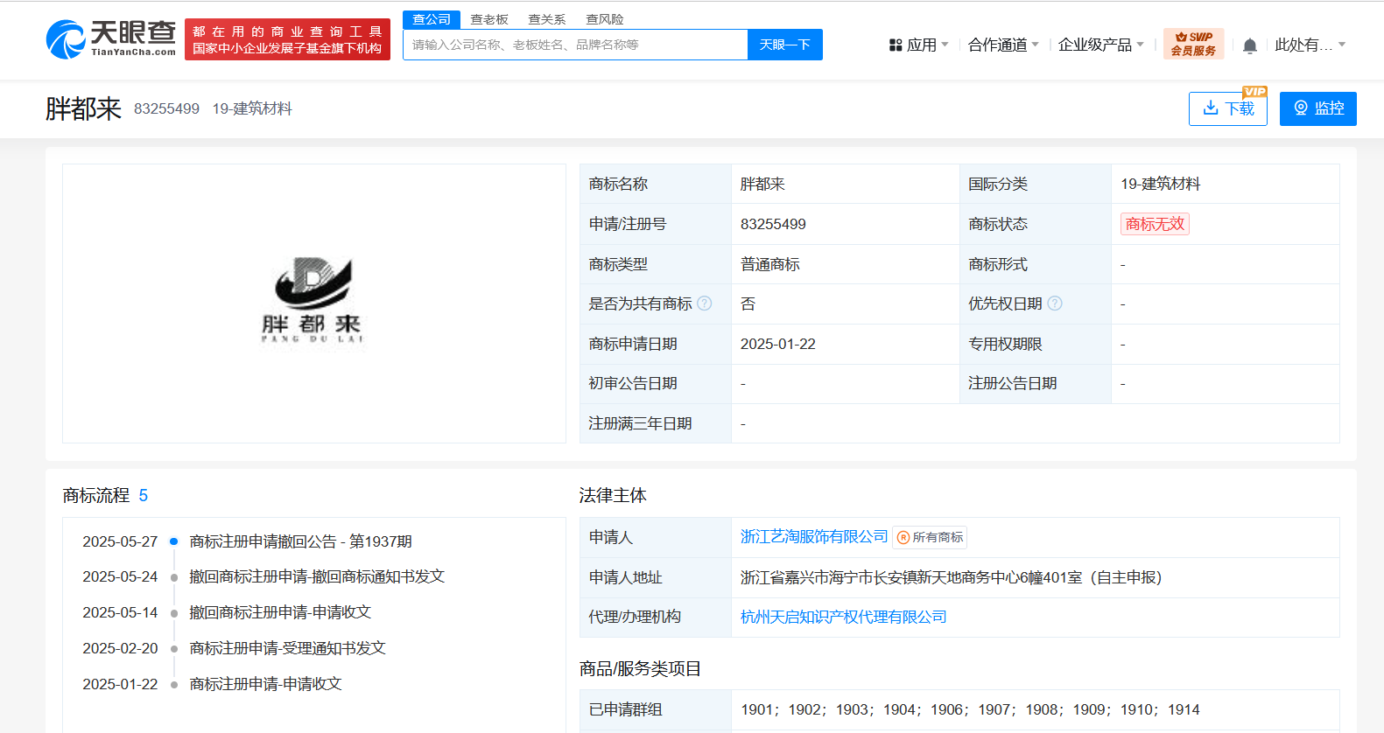Open the 浙江艺淘服饰有限公司 applicant link
Viewport: 1384px width, 733px height.
pyautogui.click(x=813, y=536)
